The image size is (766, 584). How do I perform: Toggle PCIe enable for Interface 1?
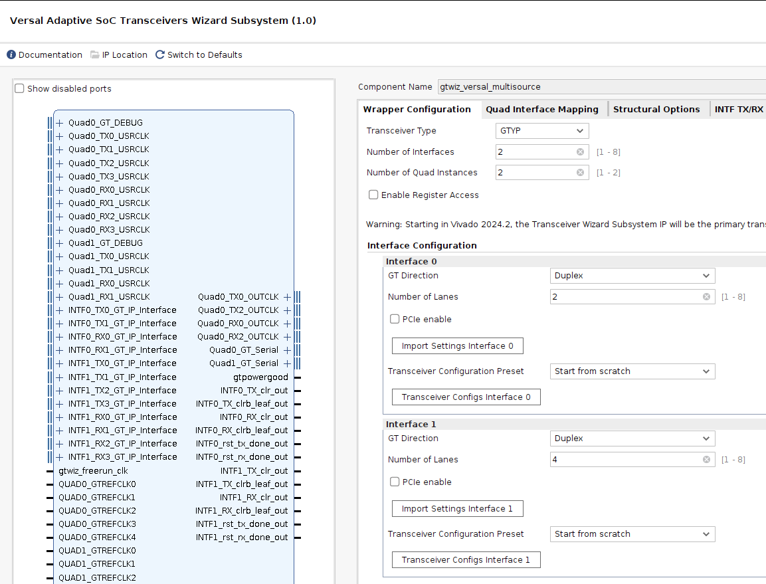click(395, 482)
